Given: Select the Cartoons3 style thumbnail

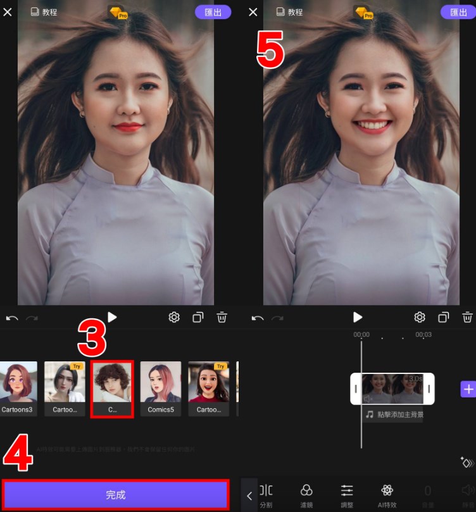Looking at the screenshot, I should (18, 387).
